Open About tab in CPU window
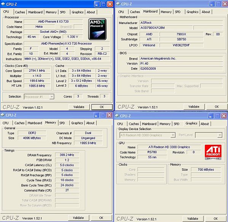This screenshot has width=228, height=222. point(91,12)
